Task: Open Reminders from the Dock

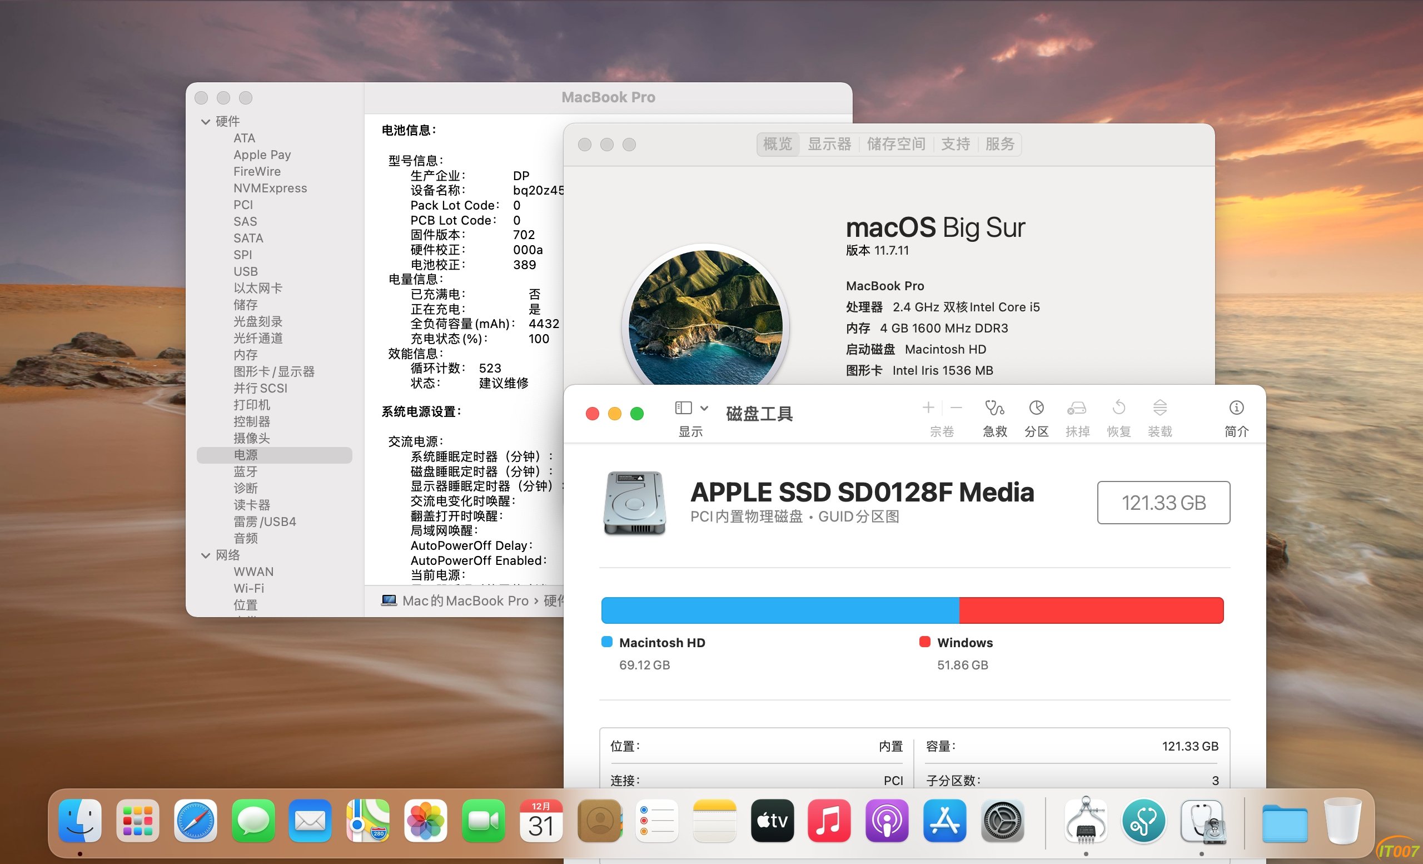Action: (x=656, y=821)
